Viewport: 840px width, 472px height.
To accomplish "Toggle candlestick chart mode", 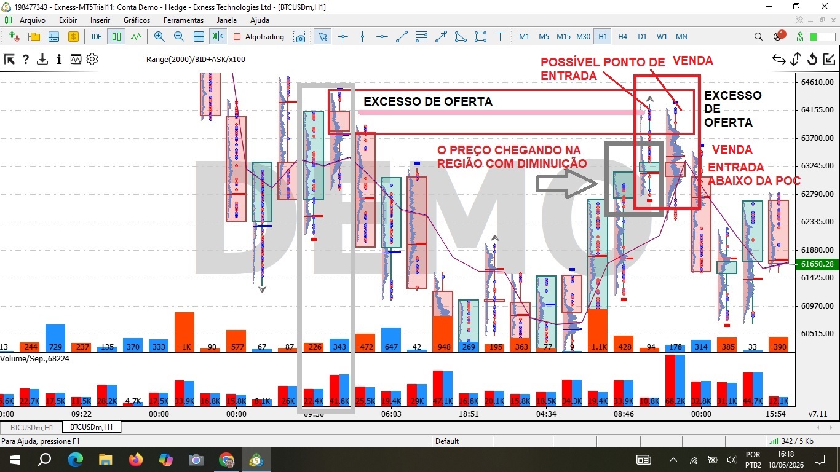I will pyautogui.click(x=116, y=37).
